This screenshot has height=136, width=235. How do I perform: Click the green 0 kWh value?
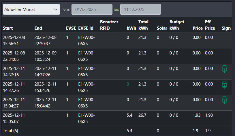pos(128,84)
